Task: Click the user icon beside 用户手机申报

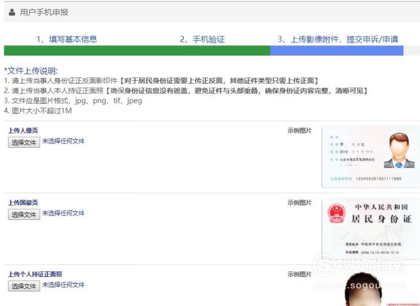Action: click(x=12, y=12)
